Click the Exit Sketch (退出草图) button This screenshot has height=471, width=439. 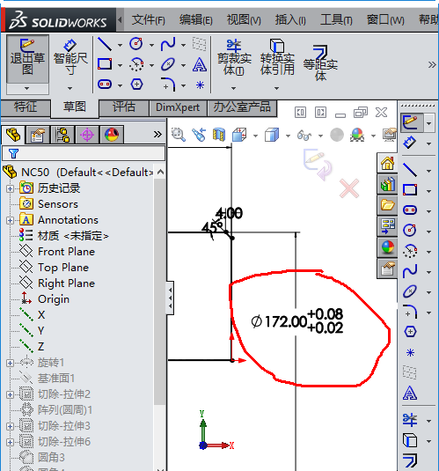tap(27, 59)
